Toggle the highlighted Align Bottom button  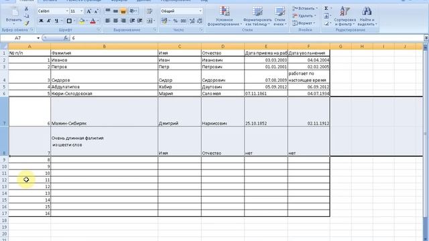pyautogui.click(x=123, y=11)
